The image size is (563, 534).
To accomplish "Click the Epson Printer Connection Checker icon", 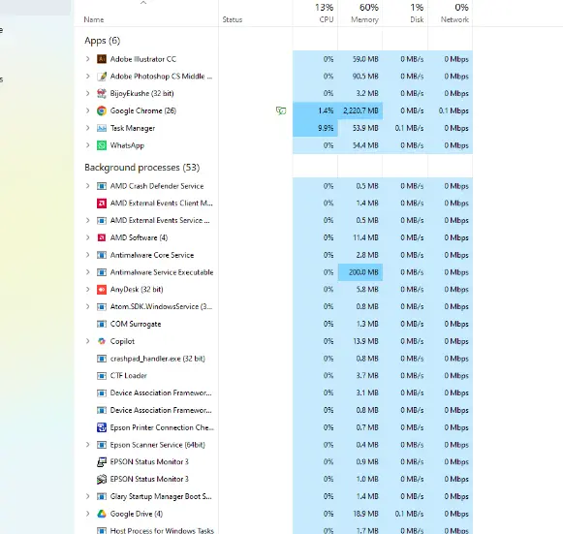I will (102, 427).
